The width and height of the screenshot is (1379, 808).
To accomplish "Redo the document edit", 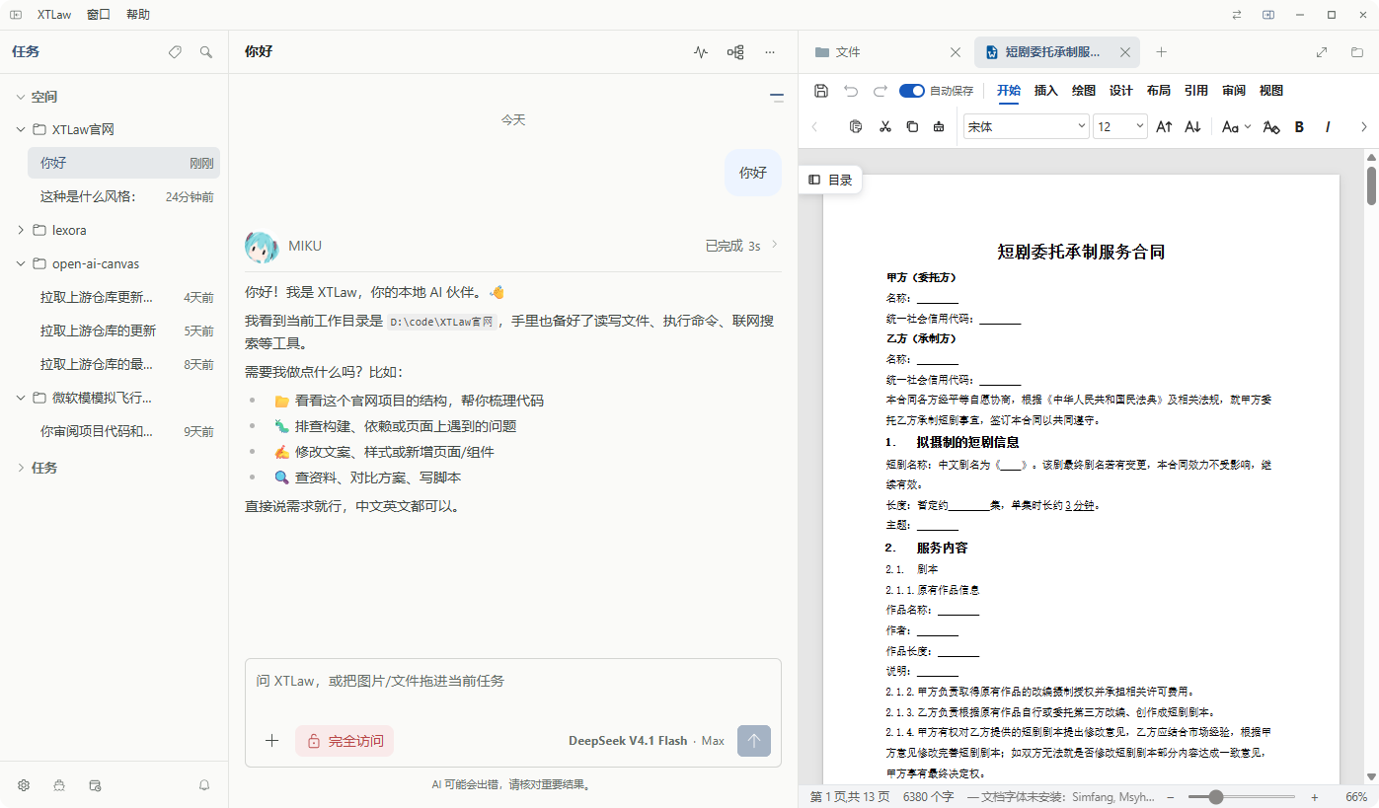I will tap(880, 91).
